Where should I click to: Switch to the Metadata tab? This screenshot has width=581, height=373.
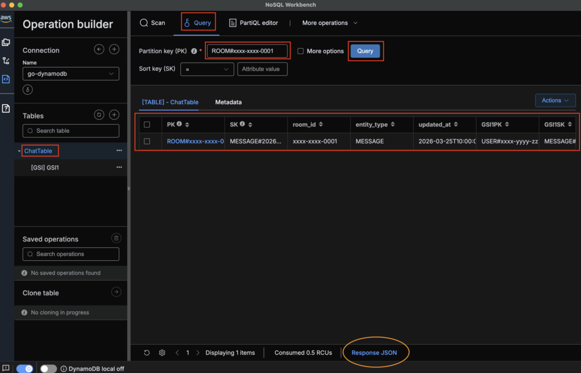coord(228,102)
